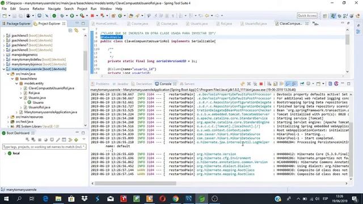The image size is (363, 204).
Task: Select manejodegenerics project in explorer
Action: (24, 55)
